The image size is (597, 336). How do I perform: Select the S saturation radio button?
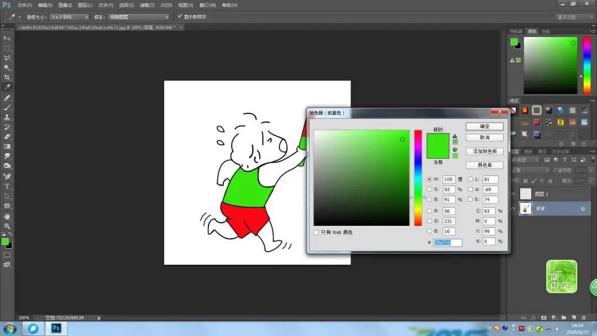click(x=430, y=189)
